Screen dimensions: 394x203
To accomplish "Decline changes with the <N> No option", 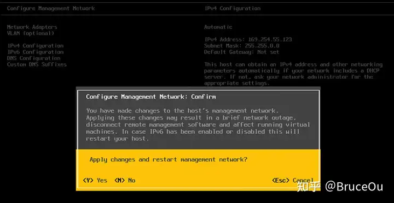I will pos(125,180).
